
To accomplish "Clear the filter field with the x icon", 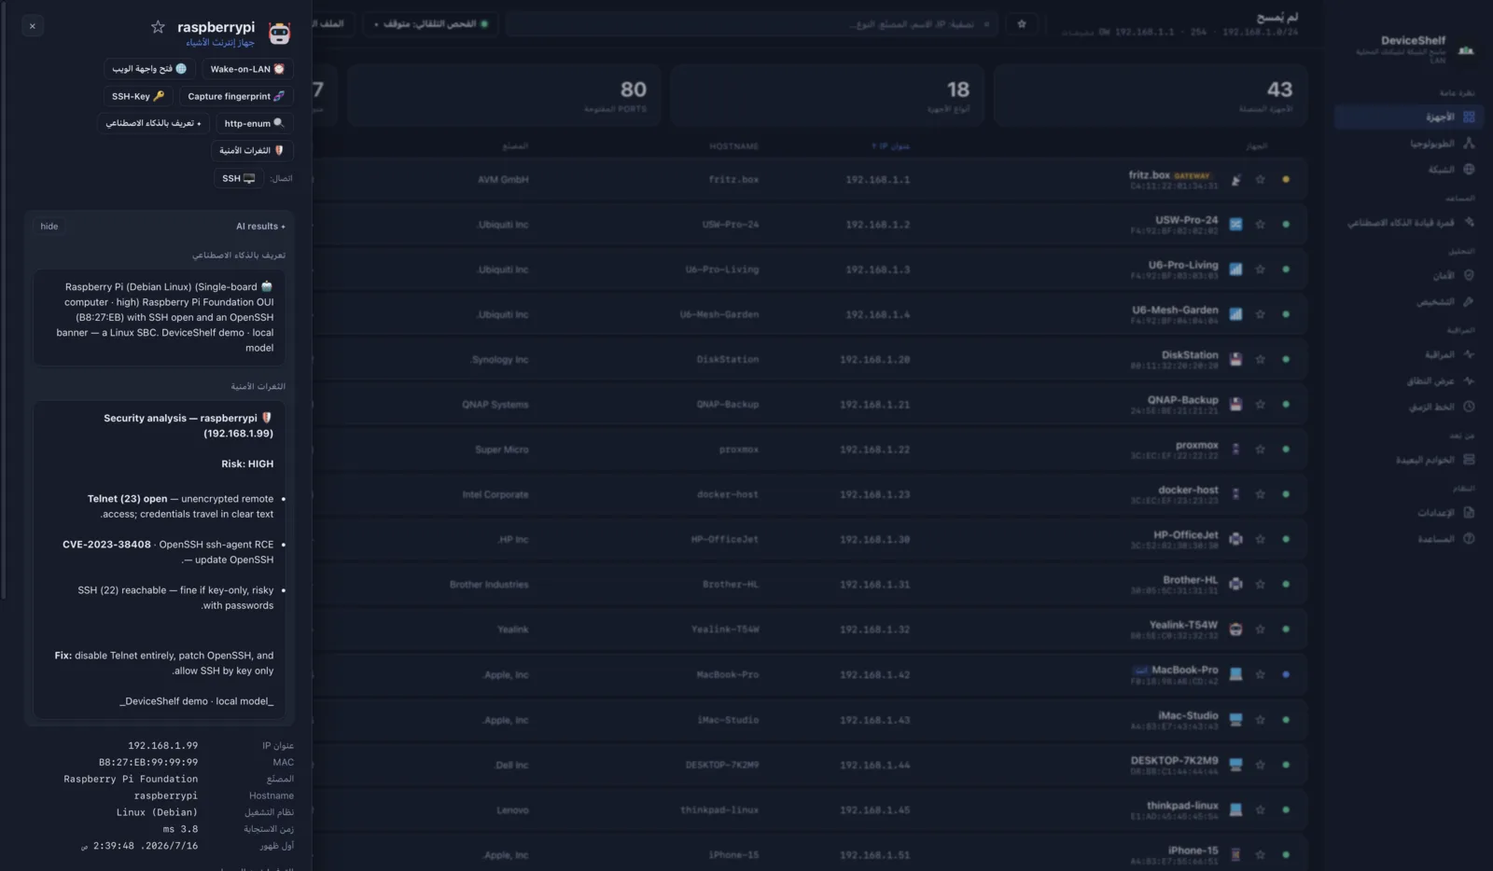I will [986, 24].
